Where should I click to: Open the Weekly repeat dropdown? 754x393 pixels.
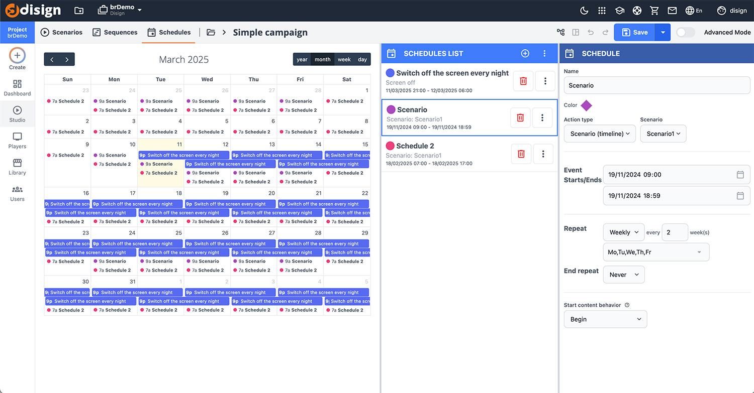(623, 232)
